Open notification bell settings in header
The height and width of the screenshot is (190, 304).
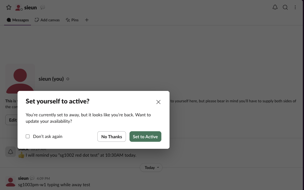pos(275,7)
